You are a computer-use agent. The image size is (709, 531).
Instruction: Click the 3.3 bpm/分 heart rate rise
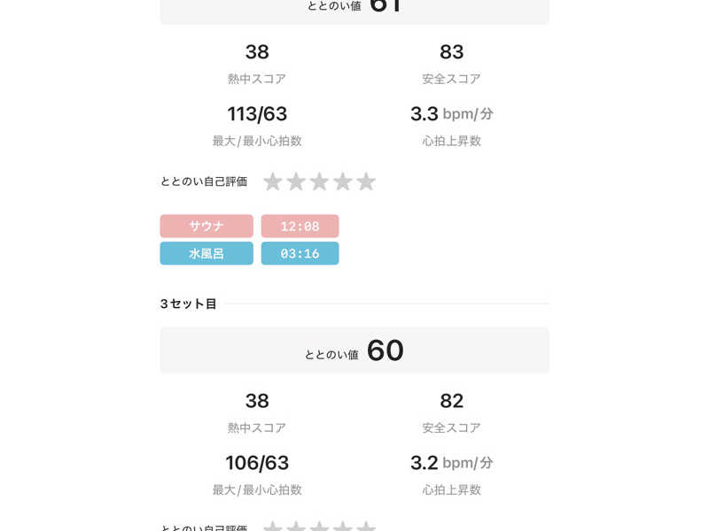(451, 114)
